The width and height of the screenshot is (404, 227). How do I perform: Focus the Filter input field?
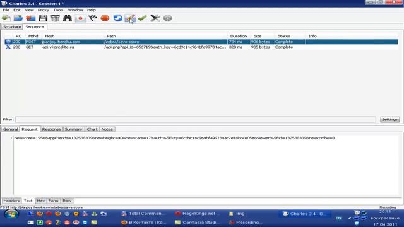(195, 119)
